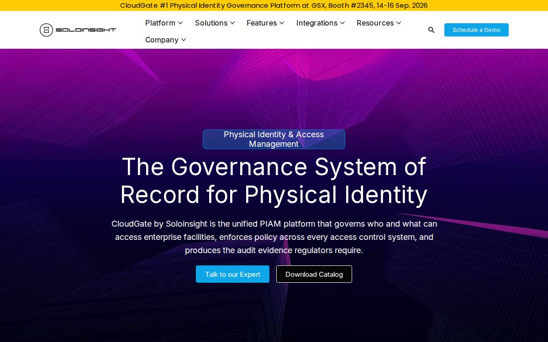Click the GSX booth announcement banner
The height and width of the screenshot is (342, 548).
click(274, 5)
